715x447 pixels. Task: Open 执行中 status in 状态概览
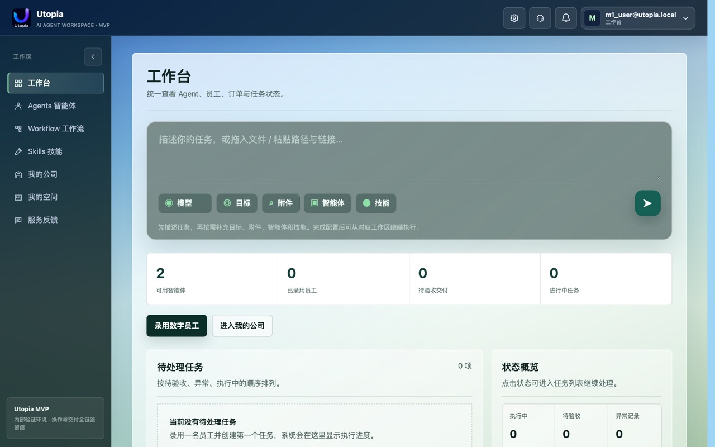(528, 426)
